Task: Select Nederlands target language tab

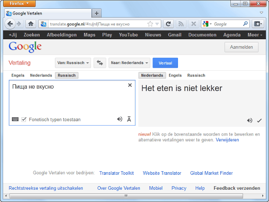Action: [x=152, y=76]
